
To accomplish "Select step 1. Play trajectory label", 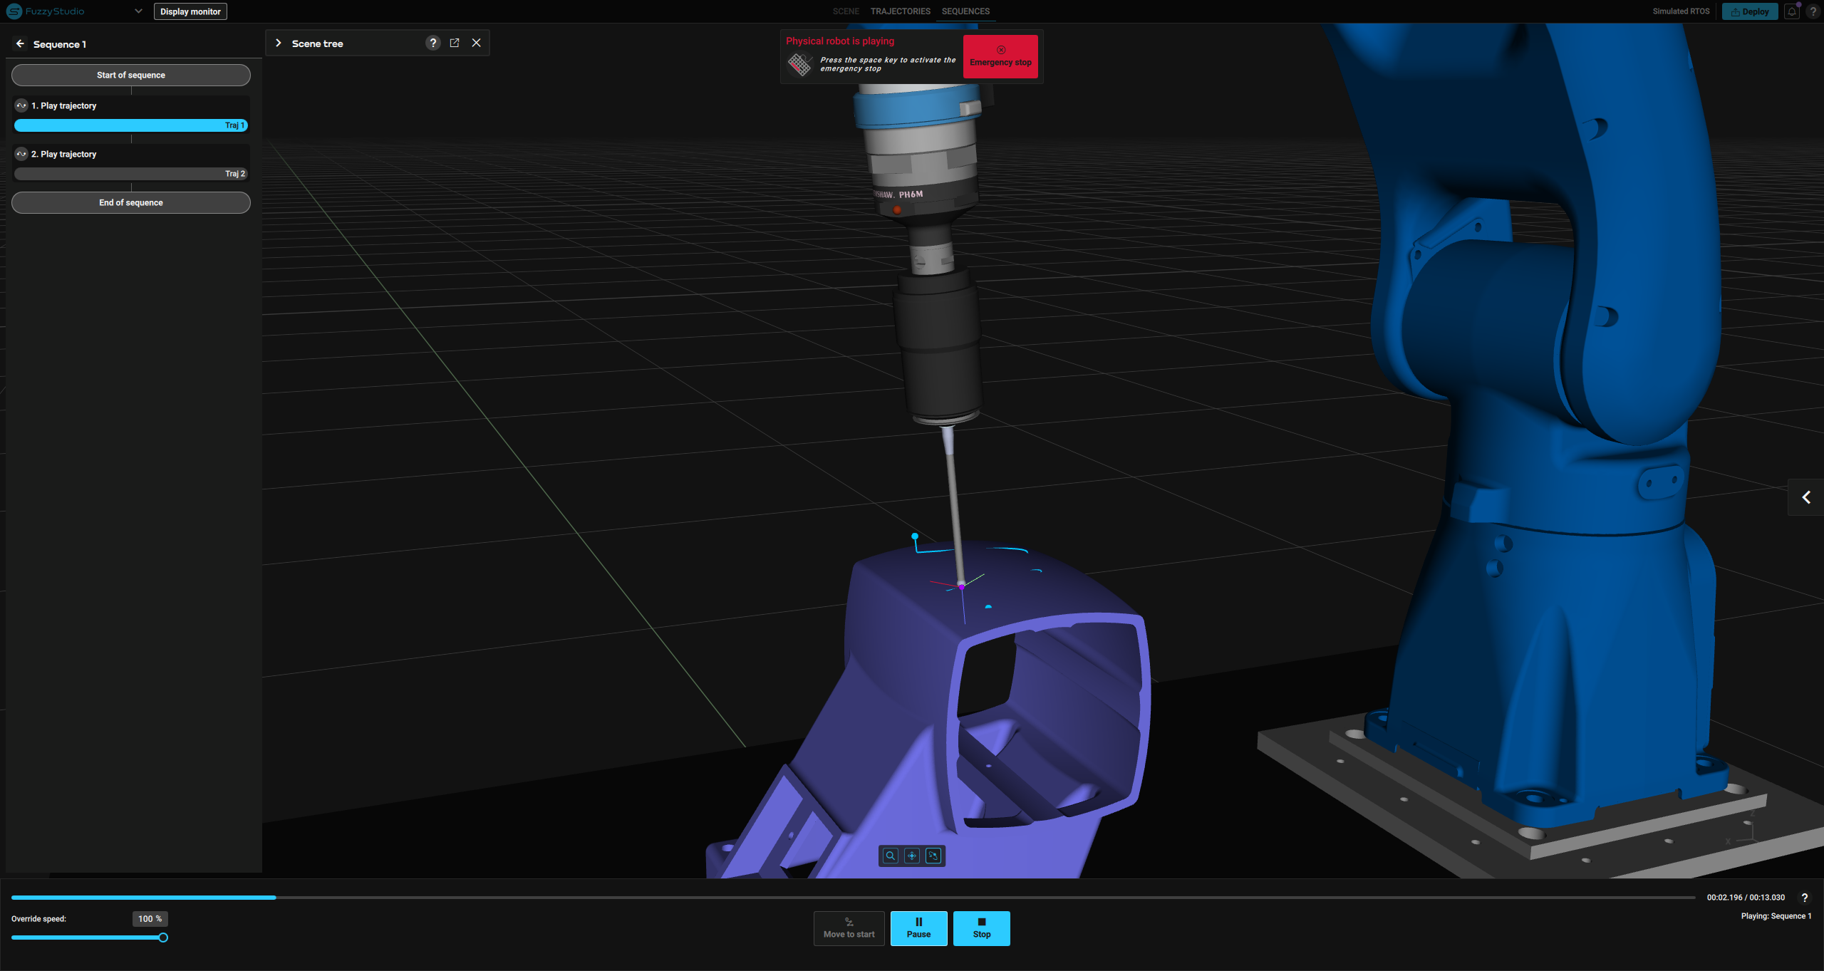I will pyautogui.click(x=63, y=105).
